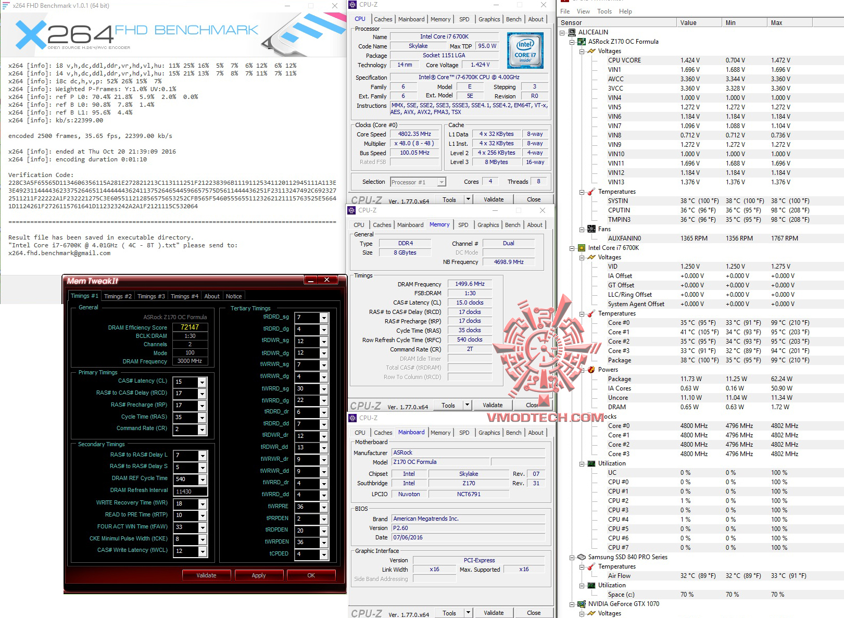Click the DRAM Refresh Interval value field

tap(190, 490)
